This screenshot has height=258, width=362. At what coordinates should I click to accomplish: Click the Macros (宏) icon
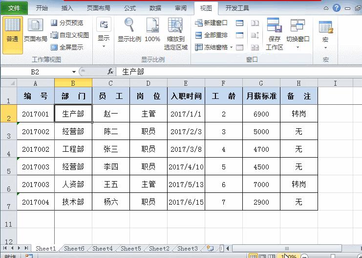click(326, 27)
